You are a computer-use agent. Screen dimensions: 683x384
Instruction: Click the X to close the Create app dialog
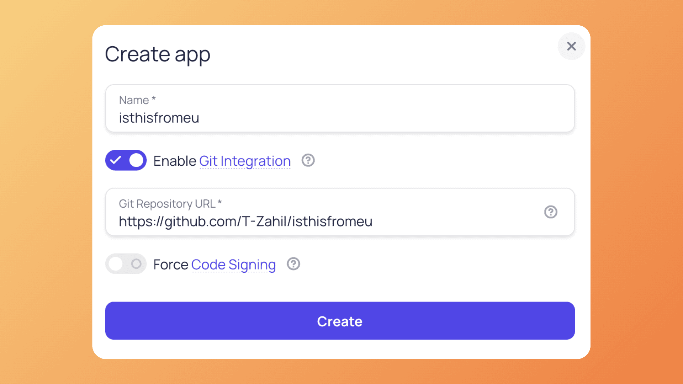click(571, 46)
